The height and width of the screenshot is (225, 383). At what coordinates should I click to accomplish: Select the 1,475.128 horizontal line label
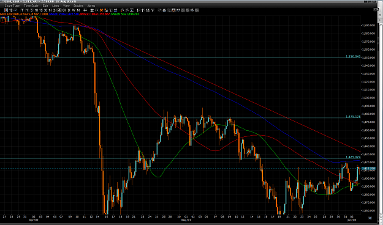click(353, 117)
